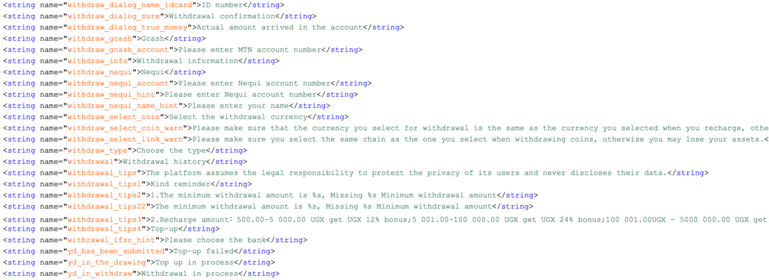The width and height of the screenshot is (769, 280).
Task: Click the "Gcash" string value
Action: 153,38
